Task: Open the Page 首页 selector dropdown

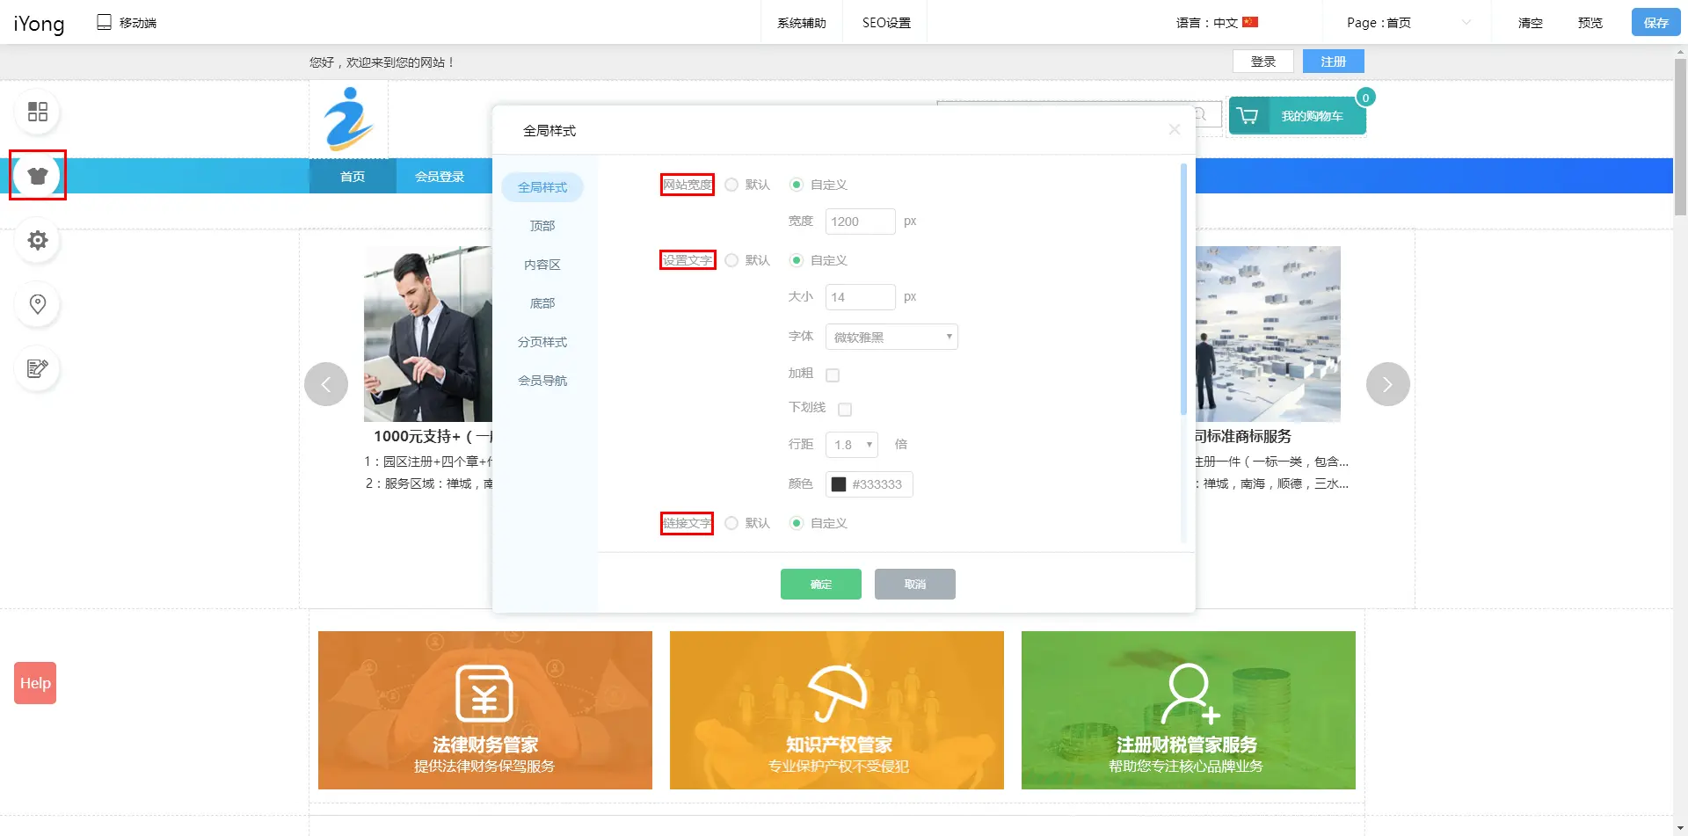Action: pos(1408,23)
